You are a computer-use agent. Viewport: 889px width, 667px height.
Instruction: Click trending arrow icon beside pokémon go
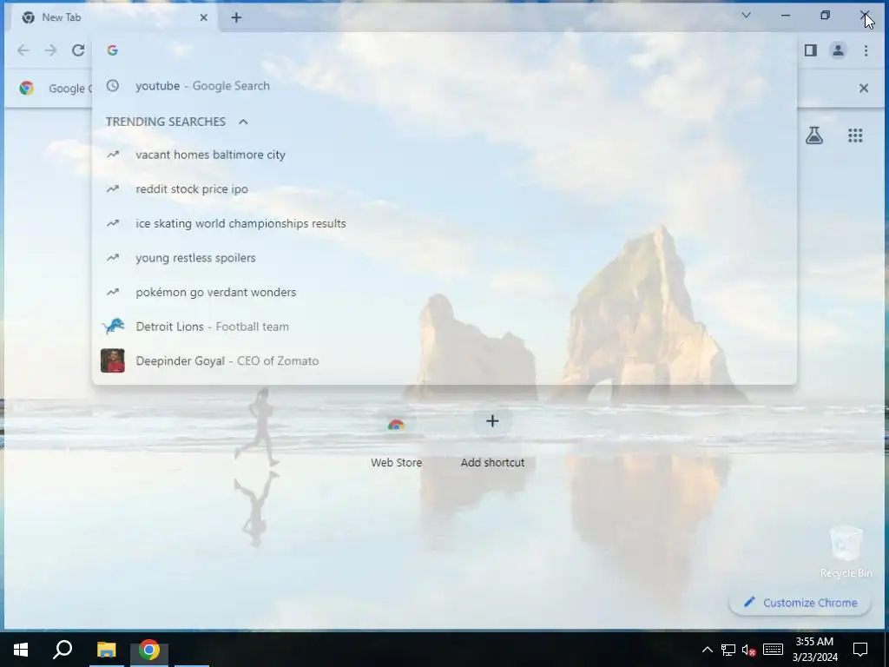(x=113, y=292)
